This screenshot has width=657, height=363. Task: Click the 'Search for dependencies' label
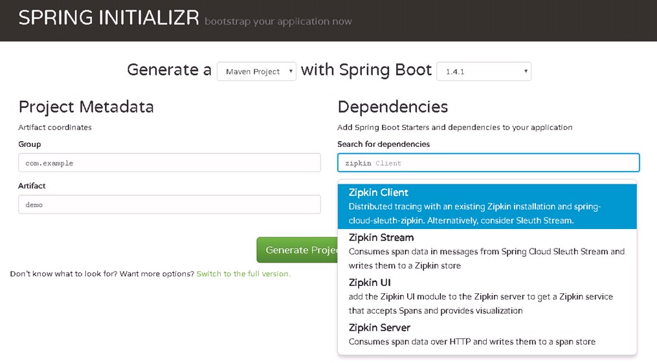point(383,144)
